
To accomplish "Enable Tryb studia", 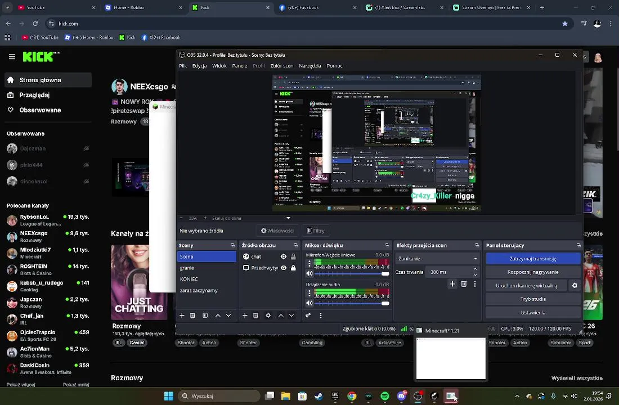I will tap(533, 299).
